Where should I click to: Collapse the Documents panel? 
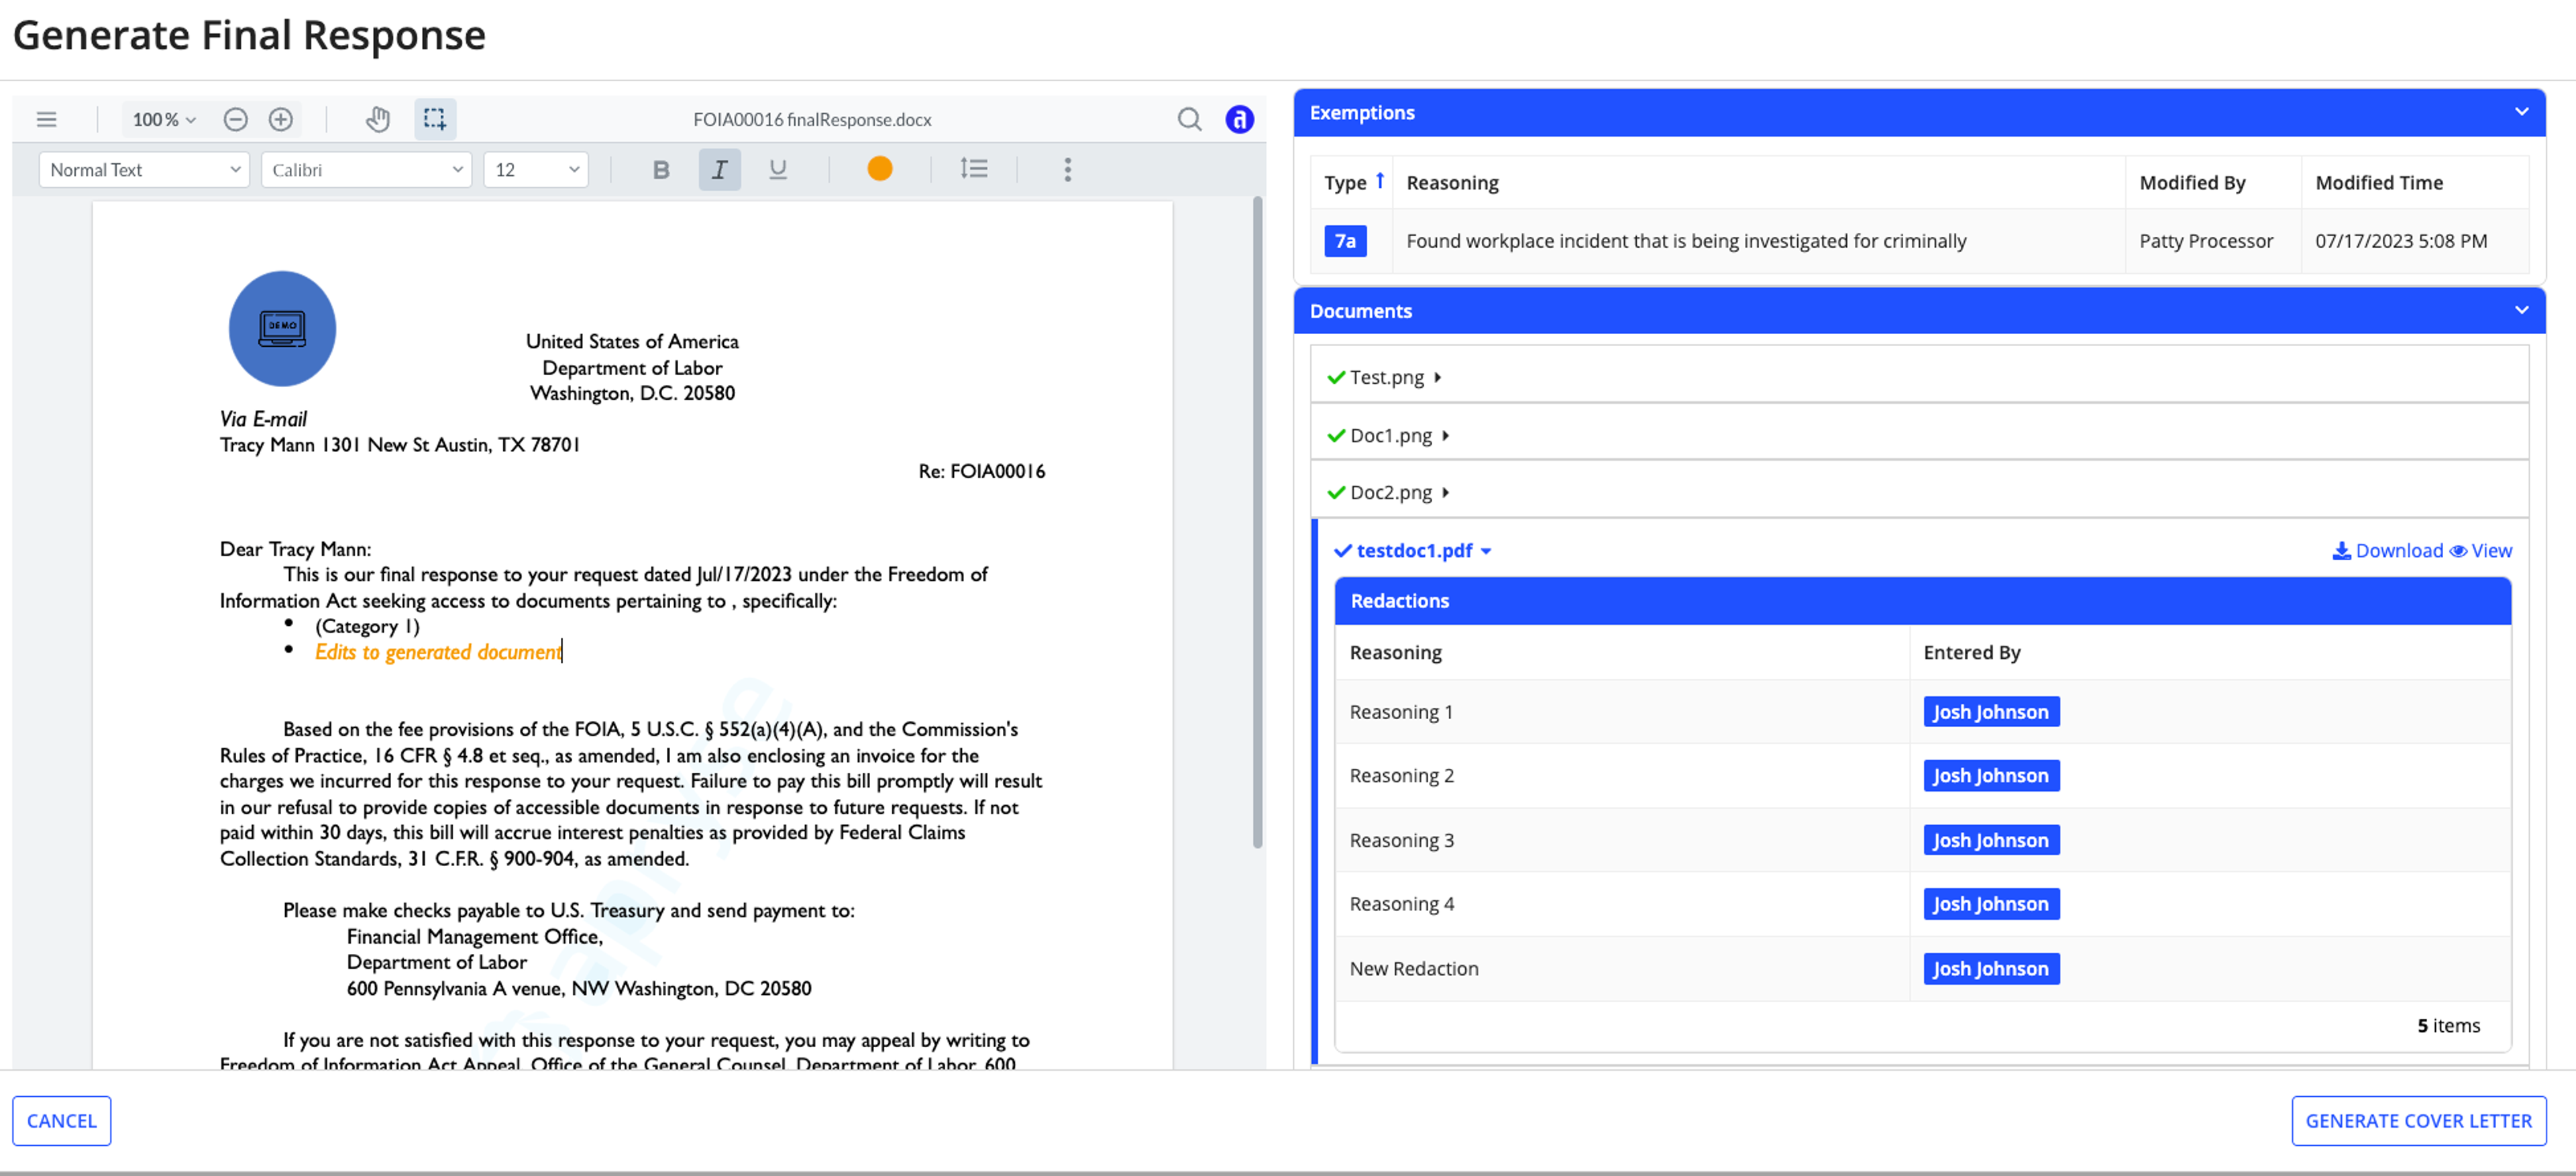tap(2521, 310)
